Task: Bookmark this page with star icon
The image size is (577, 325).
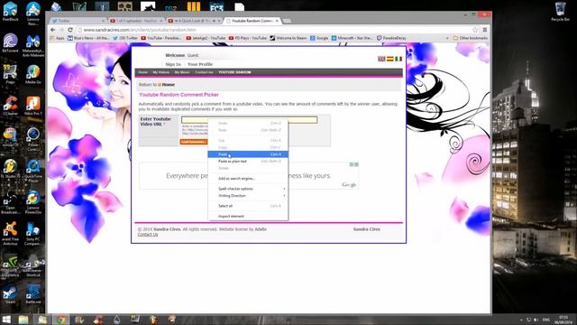Action: point(475,30)
